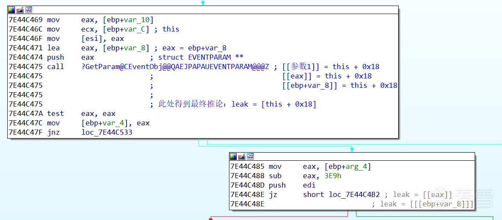This screenshot has height=220, width=502.
Task: Click var_8 in lea instruction at 7E44C471
Action: [x=135, y=48]
